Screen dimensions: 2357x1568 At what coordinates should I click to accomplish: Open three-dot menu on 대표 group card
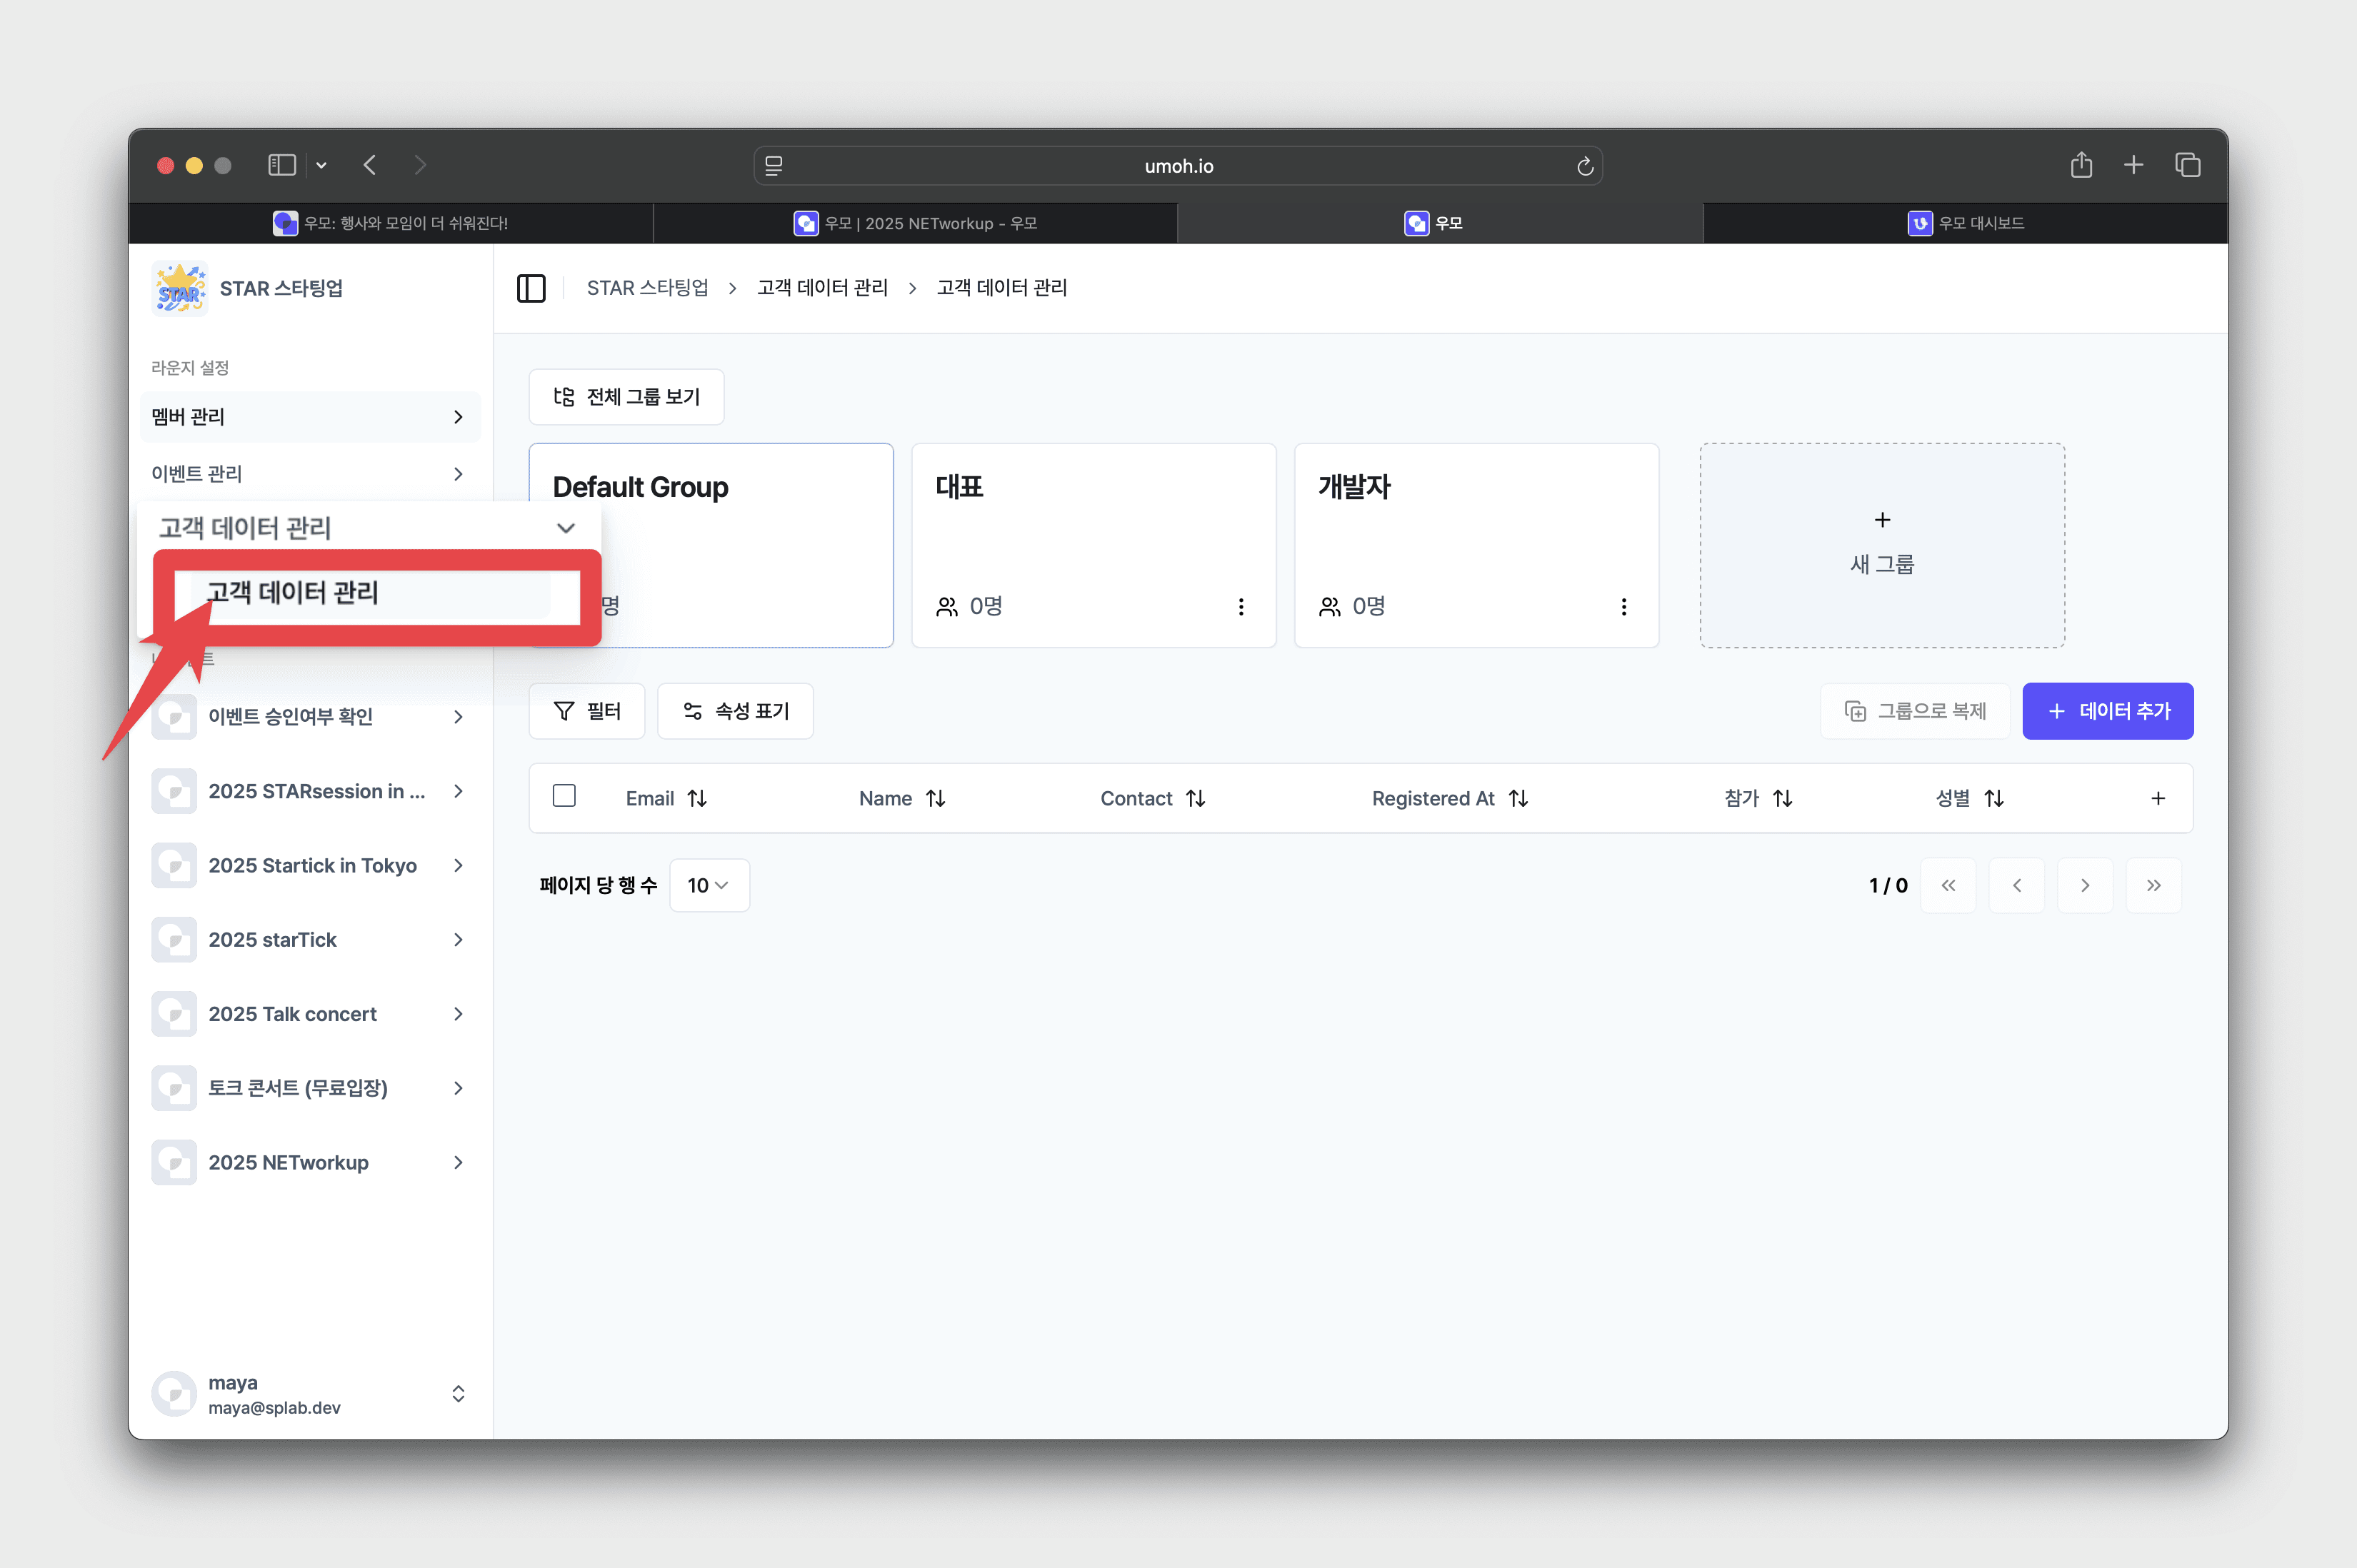1241,607
